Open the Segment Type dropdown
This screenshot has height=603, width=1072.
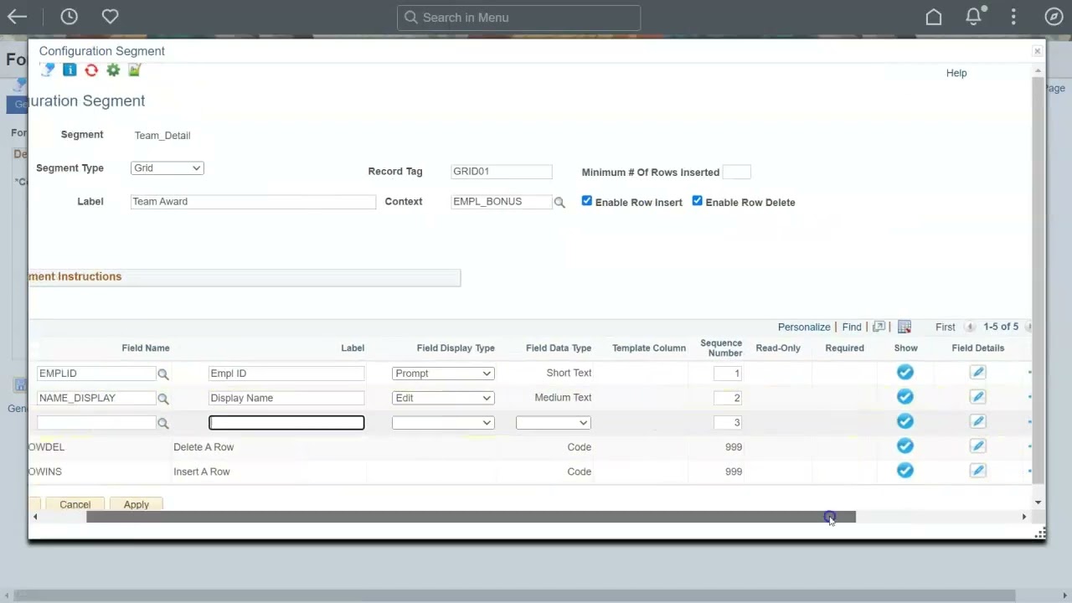pyautogui.click(x=167, y=167)
